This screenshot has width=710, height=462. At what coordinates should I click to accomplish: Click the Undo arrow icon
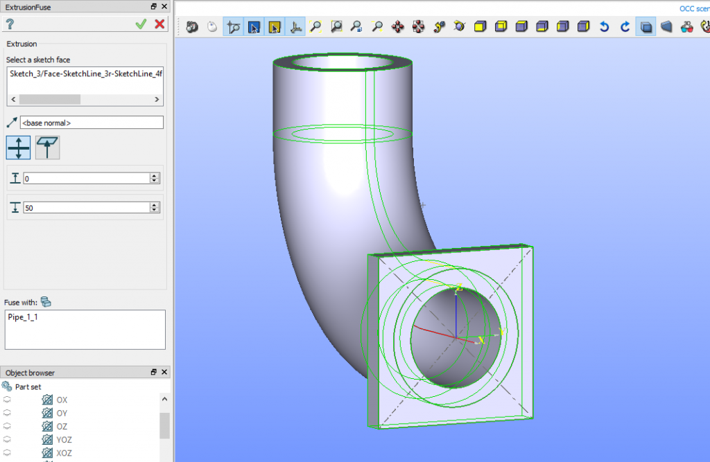[603, 26]
